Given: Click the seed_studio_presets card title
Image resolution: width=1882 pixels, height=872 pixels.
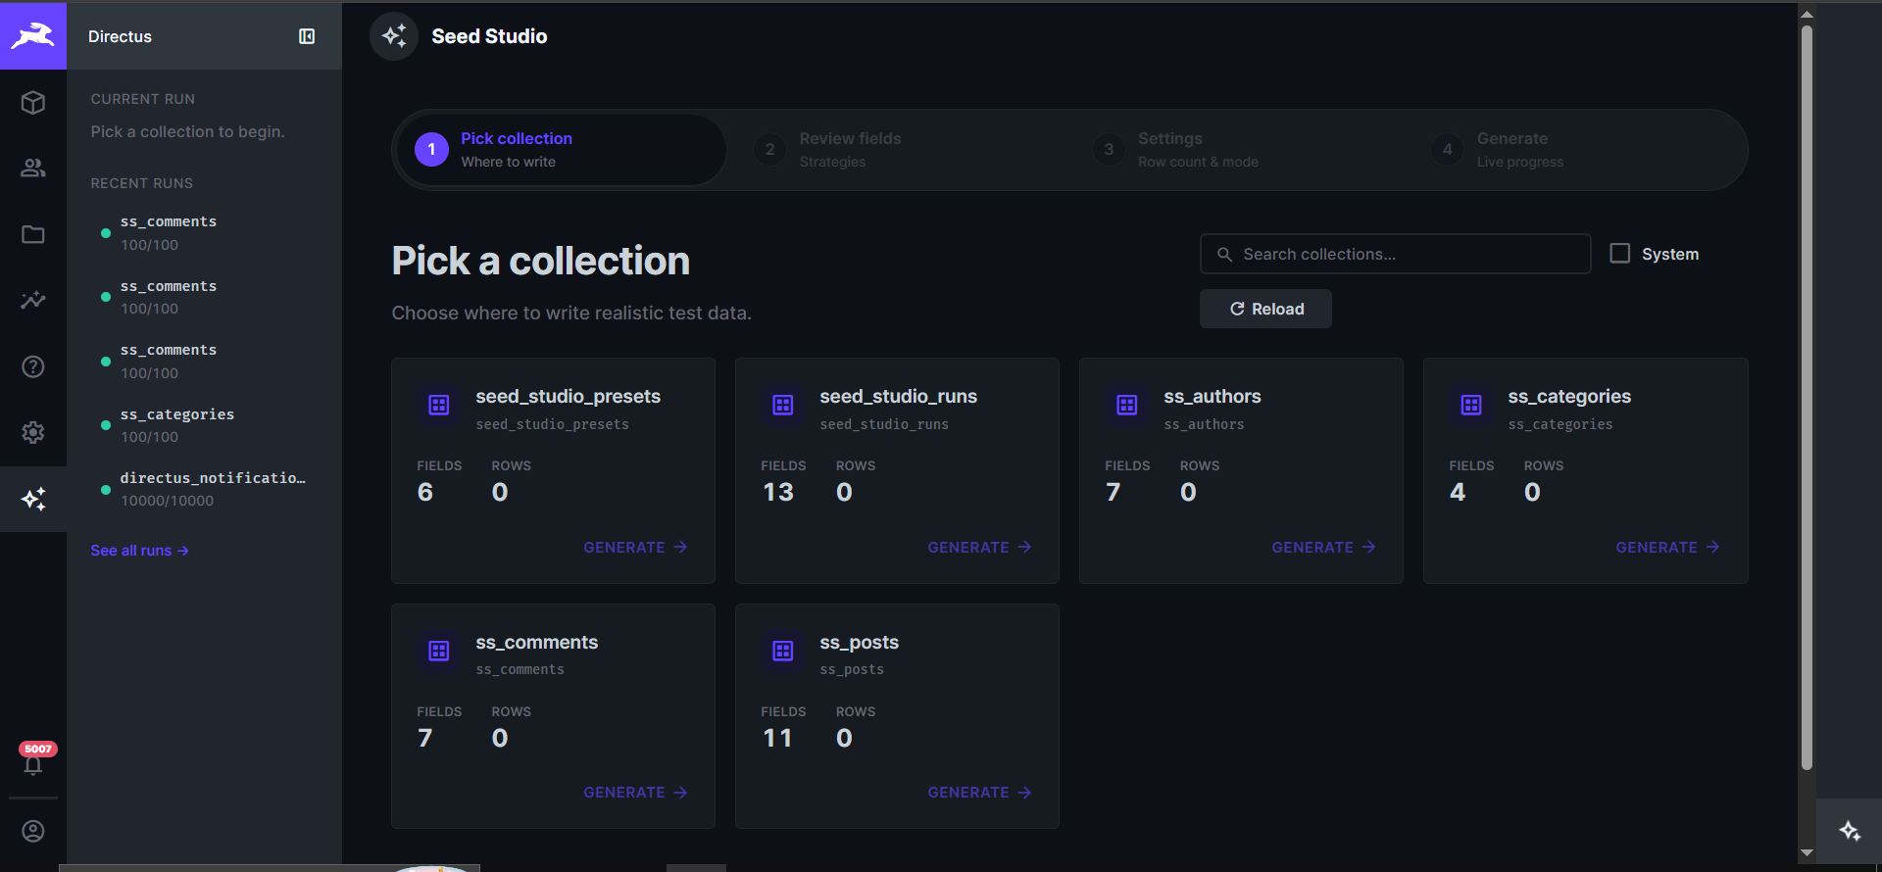Looking at the screenshot, I should (569, 397).
